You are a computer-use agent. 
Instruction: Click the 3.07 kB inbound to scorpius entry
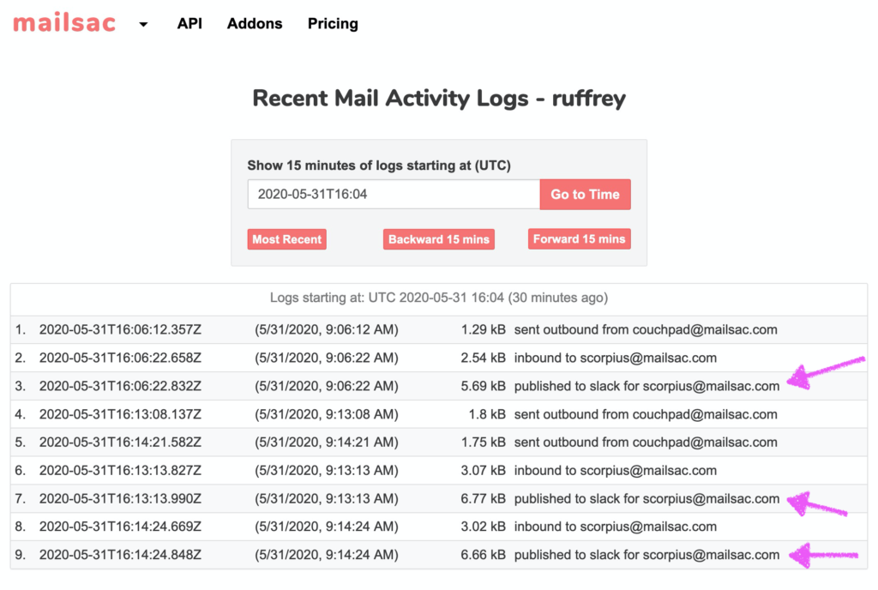(616, 470)
